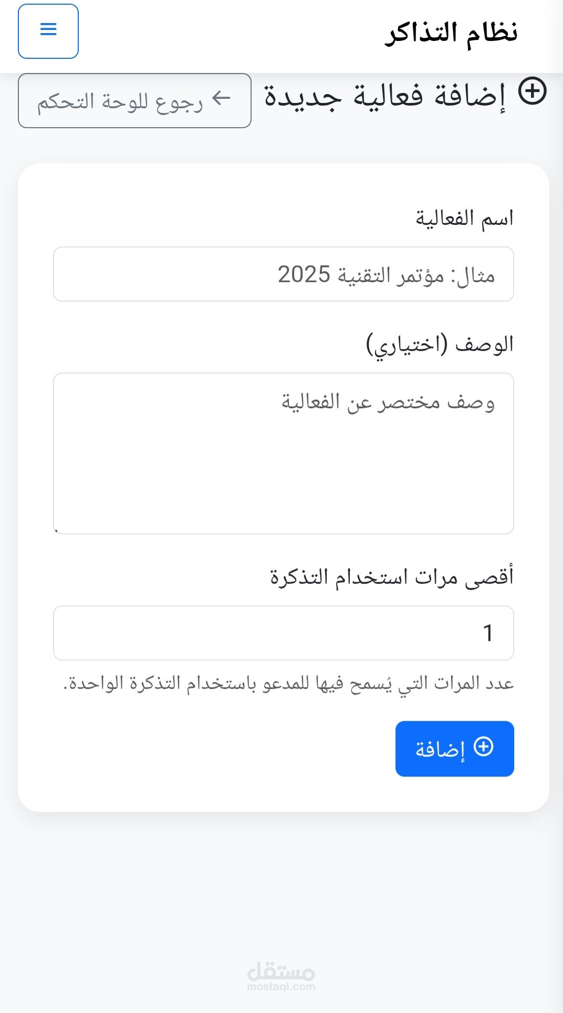Click the الوصف (اختياري) field label
The image size is (563, 1013).
440,345
